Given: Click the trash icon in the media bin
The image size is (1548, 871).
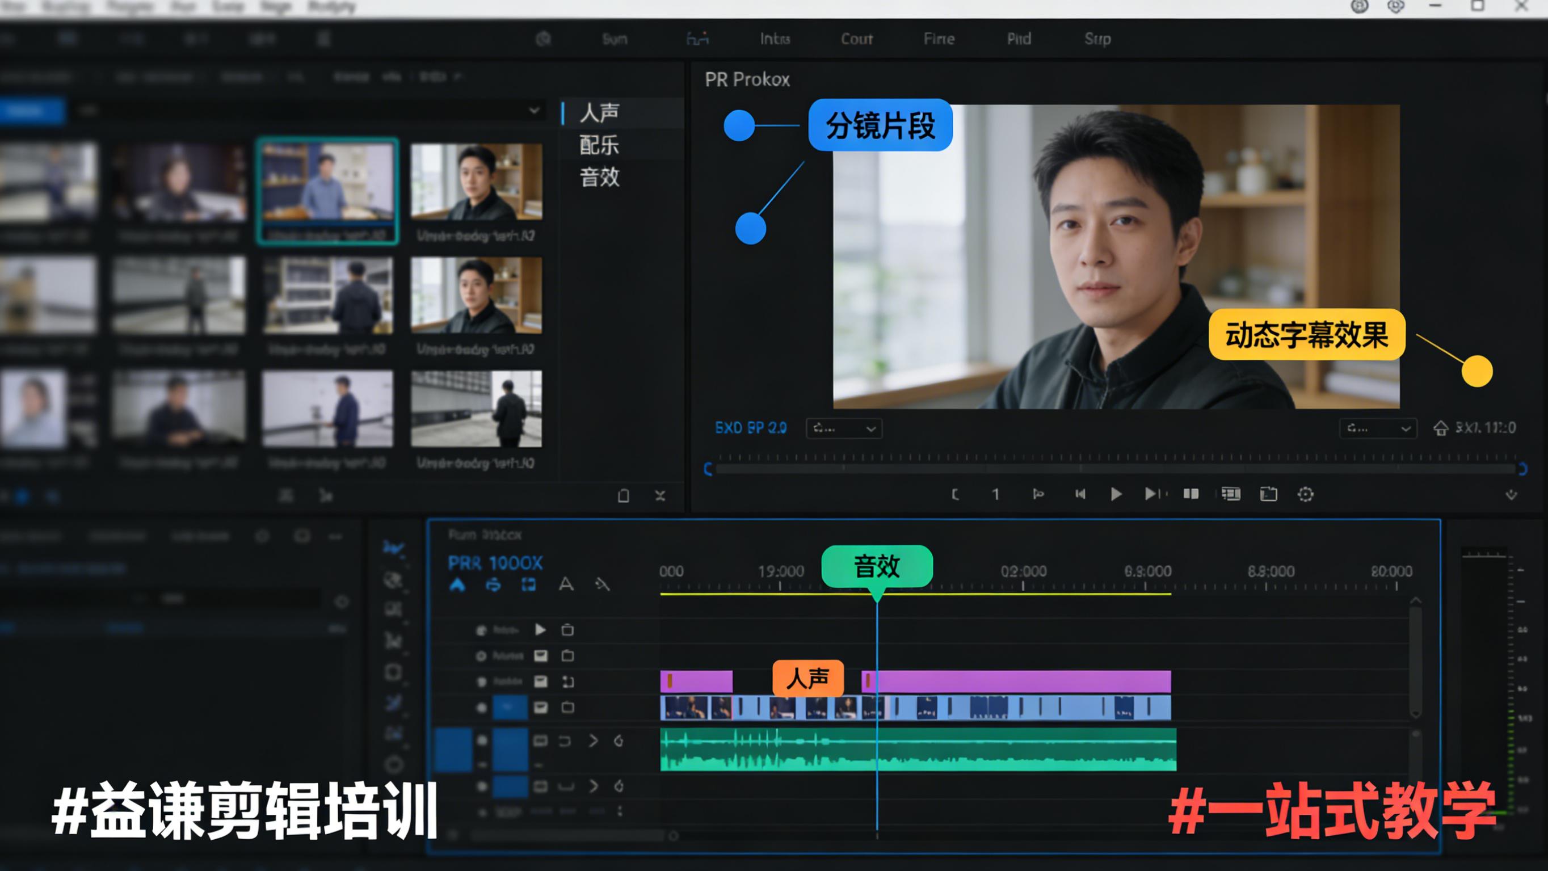Looking at the screenshot, I should click(623, 496).
